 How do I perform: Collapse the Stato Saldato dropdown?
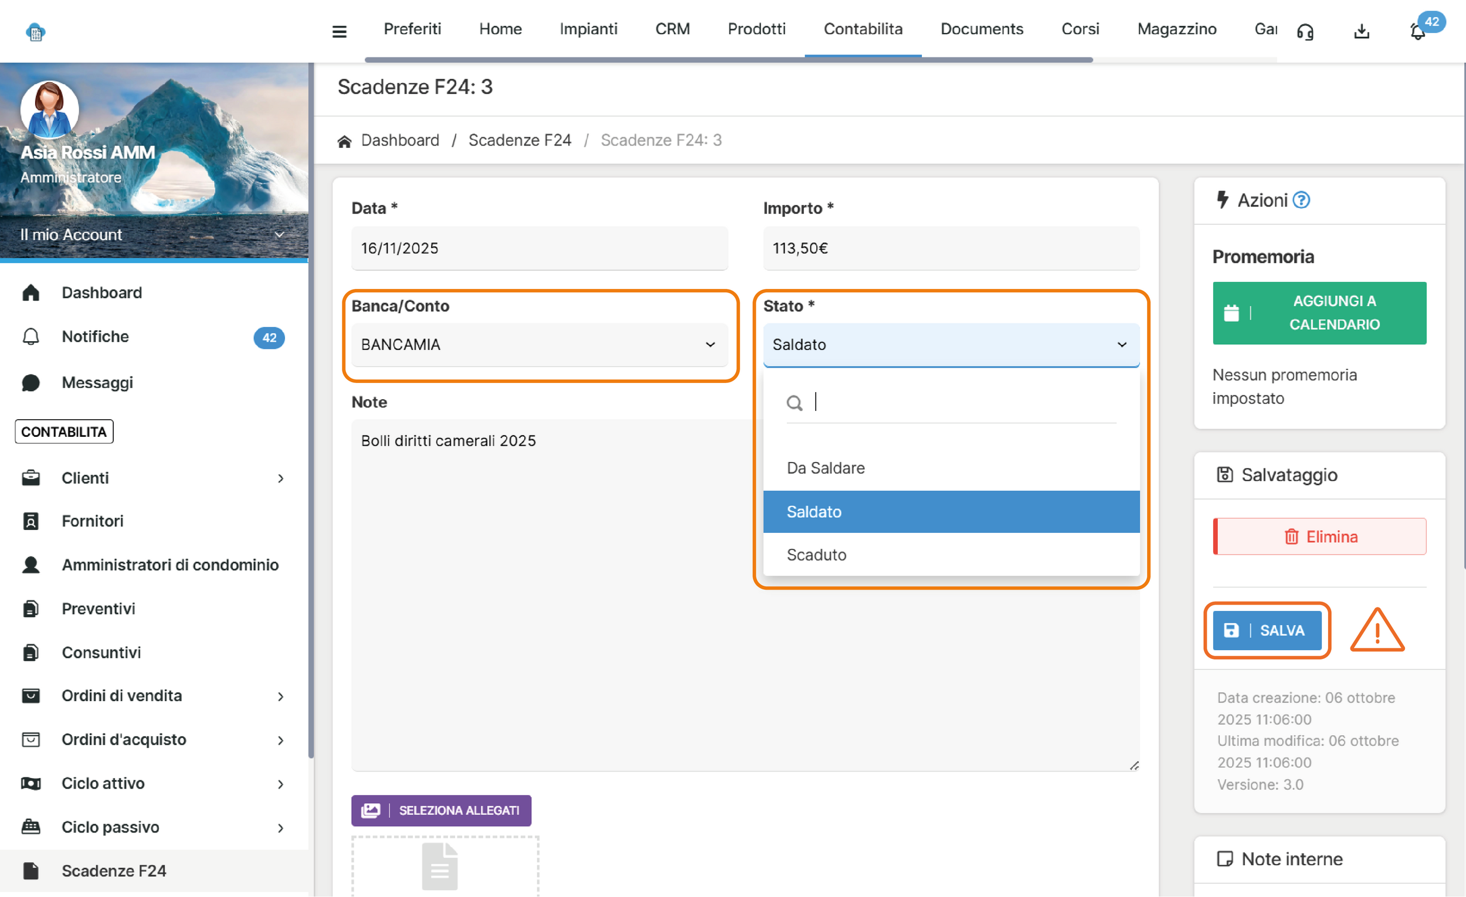pyautogui.click(x=951, y=344)
